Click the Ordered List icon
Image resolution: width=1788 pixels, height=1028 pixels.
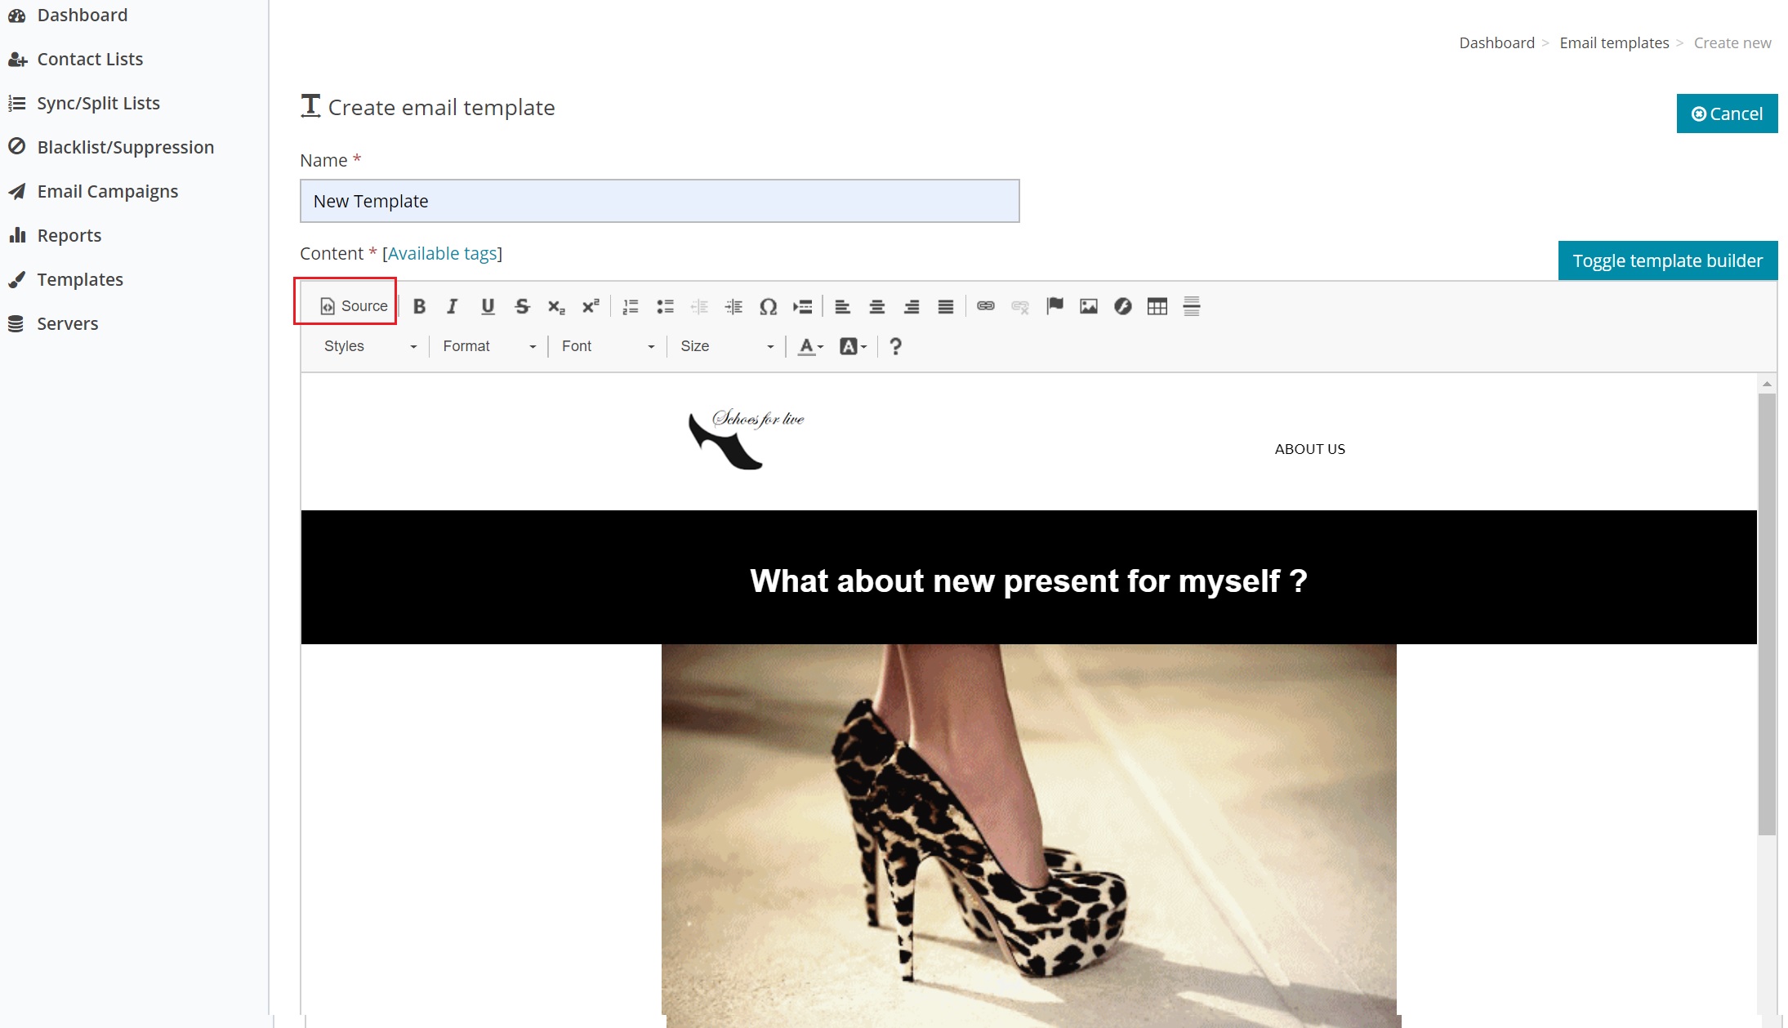point(630,306)
